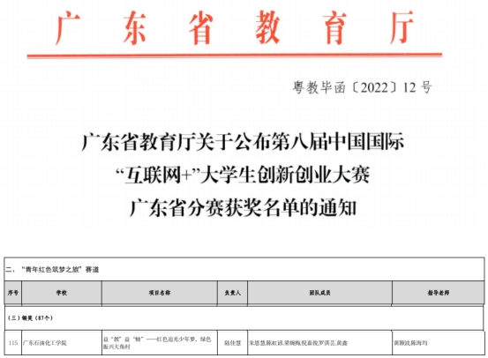Click the 学校 column header
Screen dimensions: 488x358
[62, 293]
